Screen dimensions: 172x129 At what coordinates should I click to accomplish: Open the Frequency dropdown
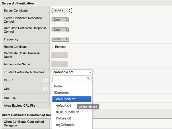pos(60,39)
